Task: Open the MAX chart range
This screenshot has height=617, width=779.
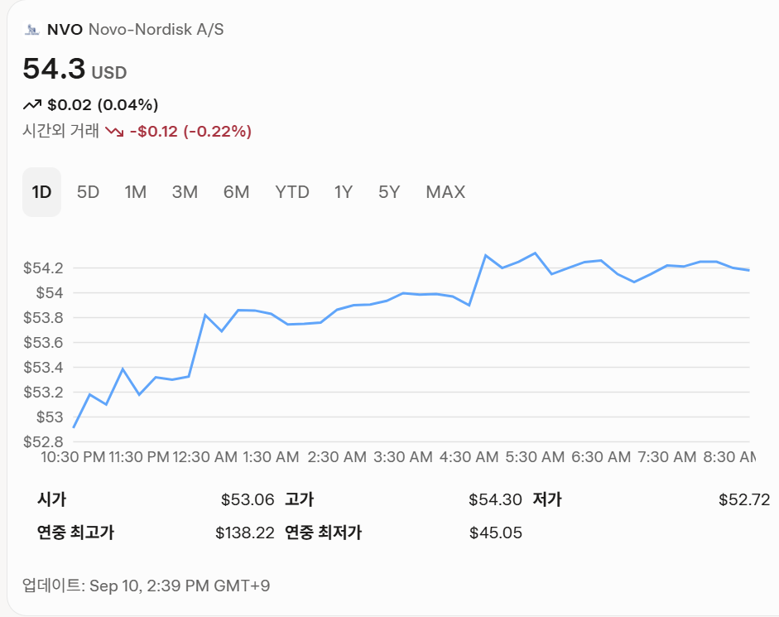Action: coord(445,192)
